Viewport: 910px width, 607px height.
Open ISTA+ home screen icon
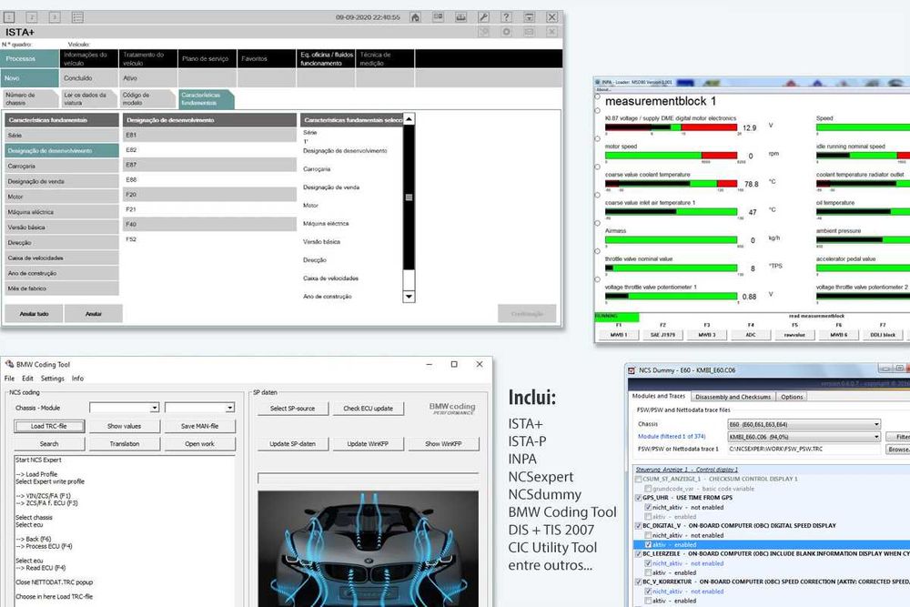pyautogui.click(x=416, y=17)
